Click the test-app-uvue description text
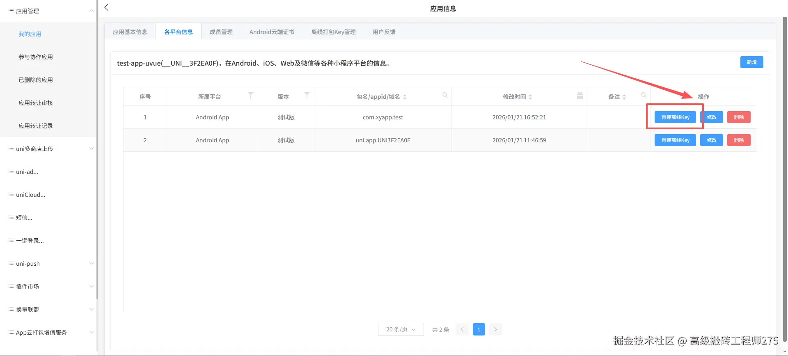Image resolution: width=788 pixels, height=356 pixels. click(253, 63)
